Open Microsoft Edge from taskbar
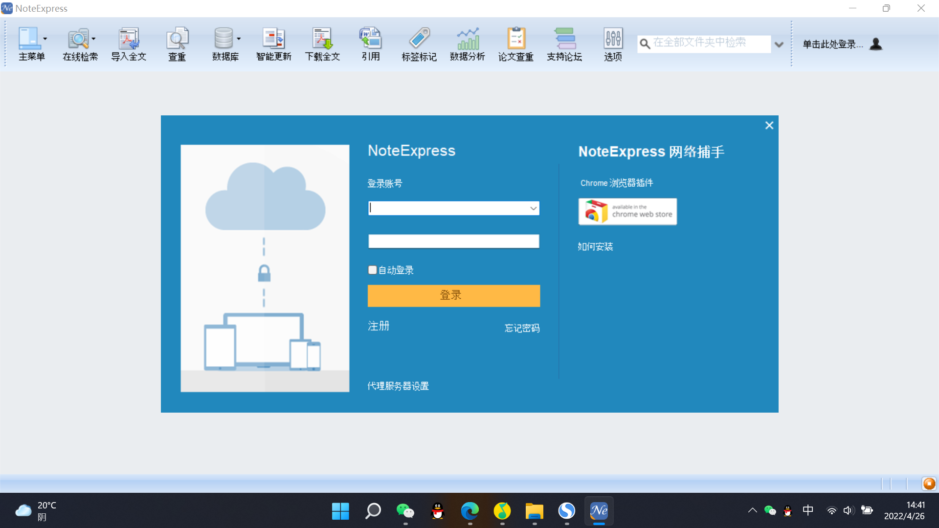The image size is (939, 528). point(470,511)
